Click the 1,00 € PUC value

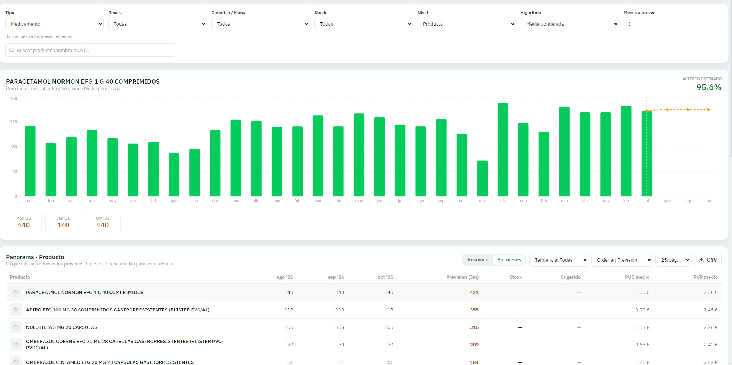[x=642, y=293]
